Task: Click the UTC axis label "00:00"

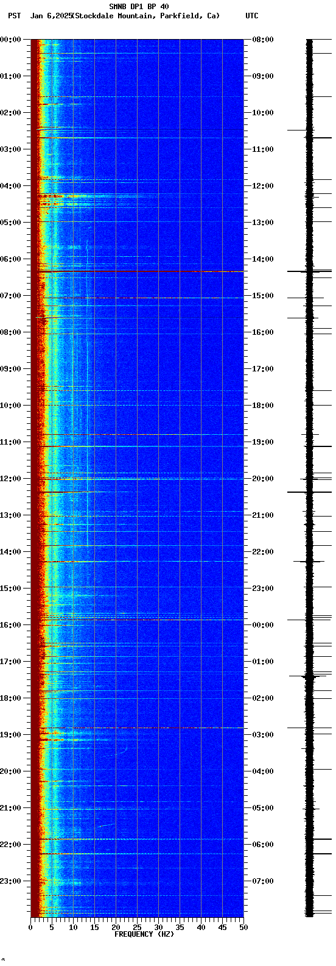Action: click(x=263, y=625)
